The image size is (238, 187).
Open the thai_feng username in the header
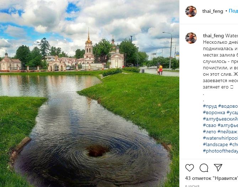point(213,11)
